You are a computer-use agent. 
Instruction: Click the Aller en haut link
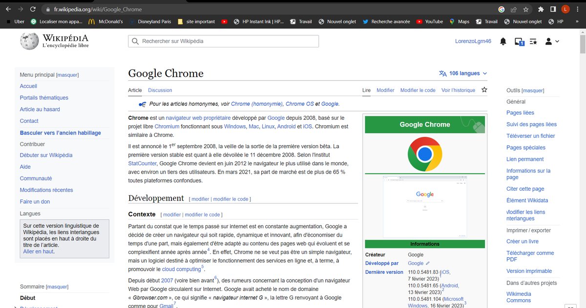click(39, 252)
